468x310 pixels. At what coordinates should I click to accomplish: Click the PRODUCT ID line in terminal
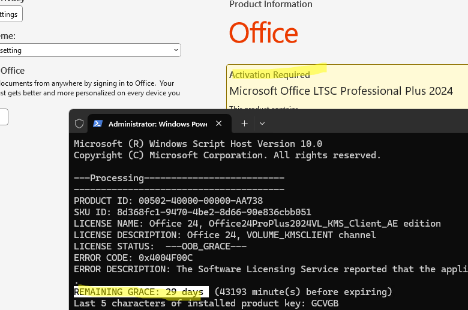pyautogui.click(x=168, y=201)
